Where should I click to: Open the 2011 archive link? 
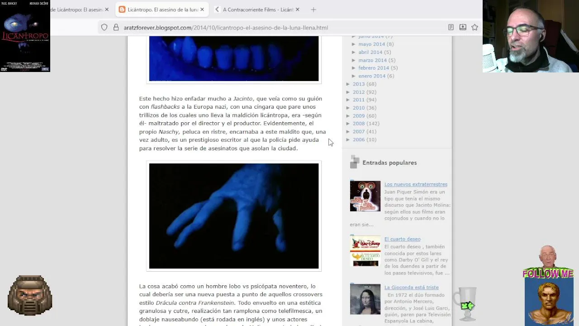click(359, 100)
